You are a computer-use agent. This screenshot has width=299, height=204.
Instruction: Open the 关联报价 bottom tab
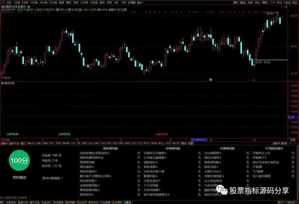coord(11,202)
